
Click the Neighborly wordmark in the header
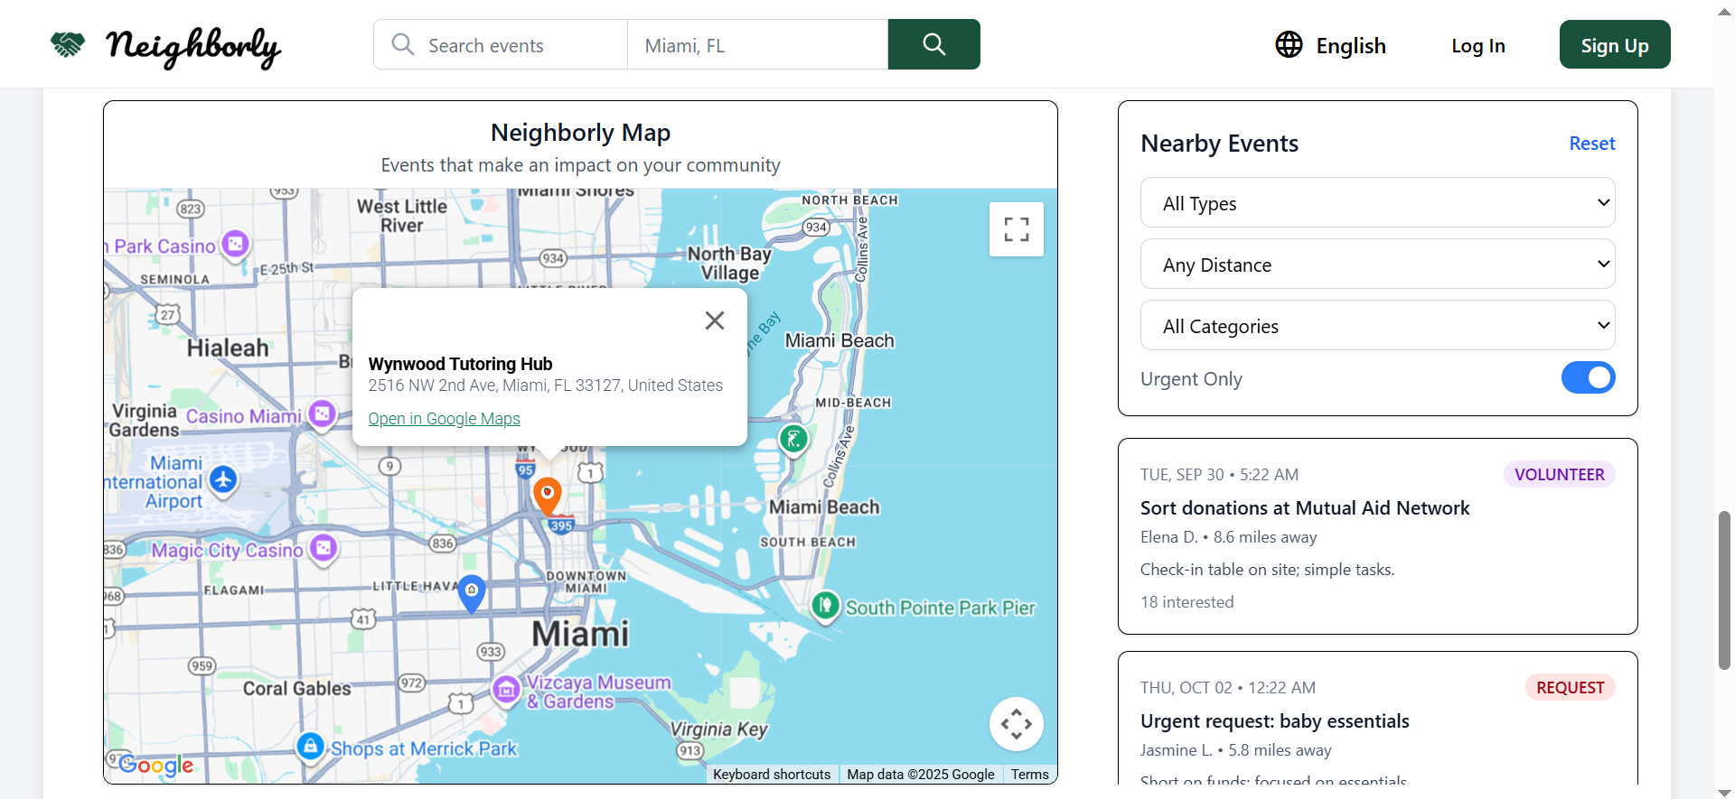(193, 46)
